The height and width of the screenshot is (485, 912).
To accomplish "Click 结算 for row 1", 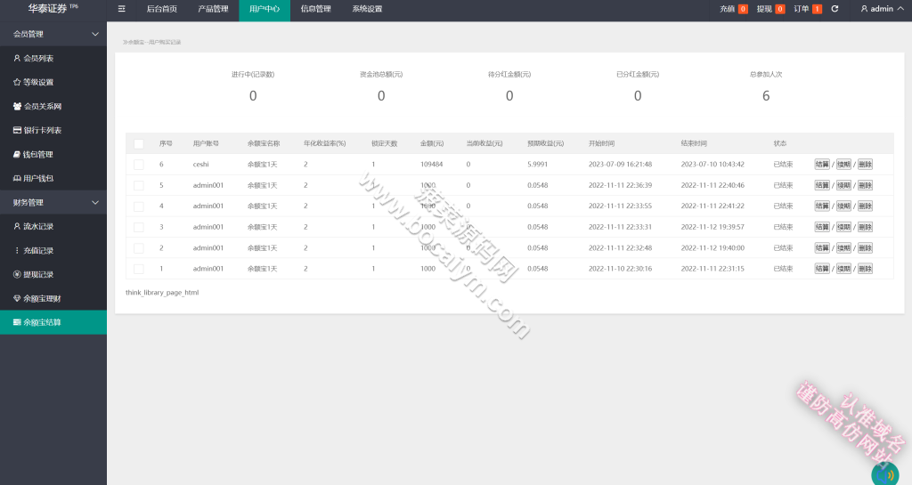I will (x=822, y=269).
